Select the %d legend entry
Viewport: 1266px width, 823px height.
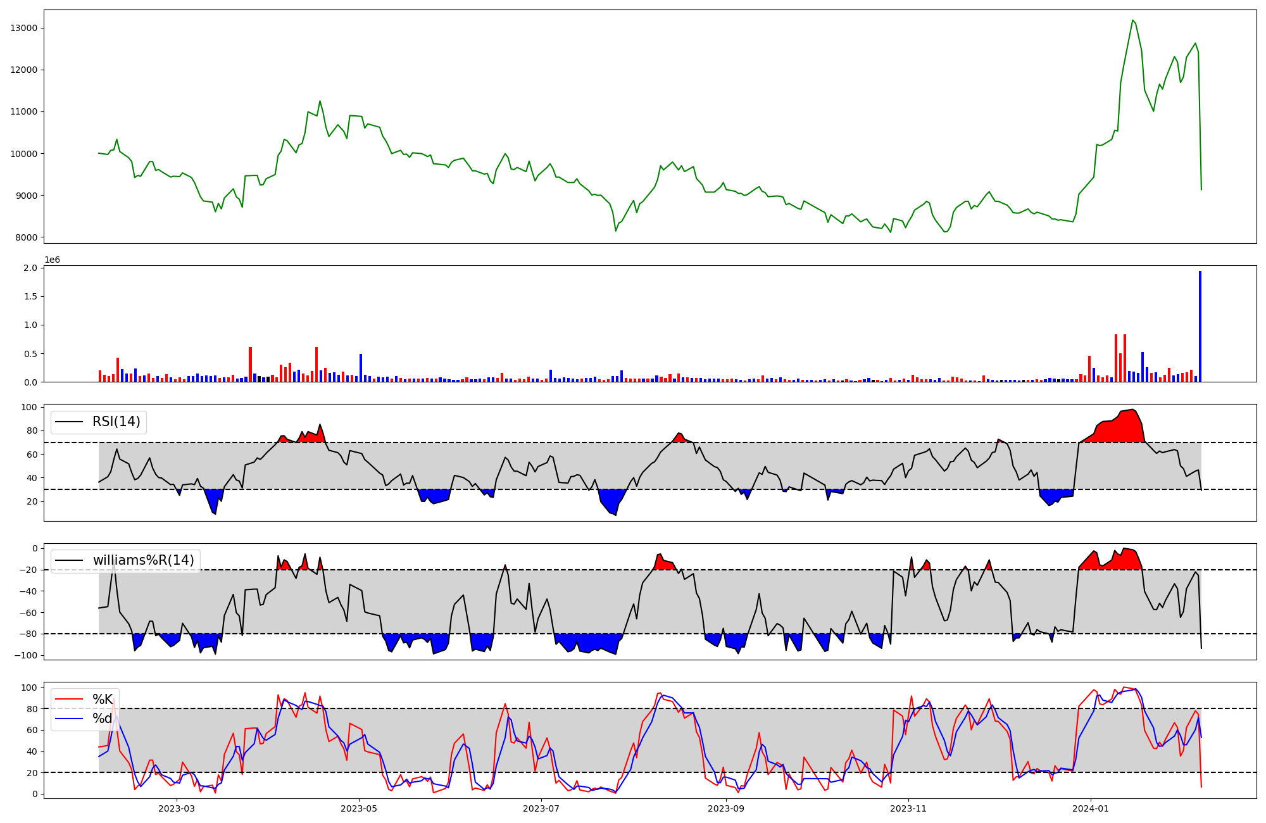pyautogui.click(x=103, y=719)
